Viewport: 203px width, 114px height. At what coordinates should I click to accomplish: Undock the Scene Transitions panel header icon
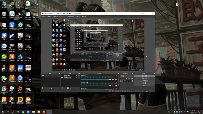(x=132, y=73)
